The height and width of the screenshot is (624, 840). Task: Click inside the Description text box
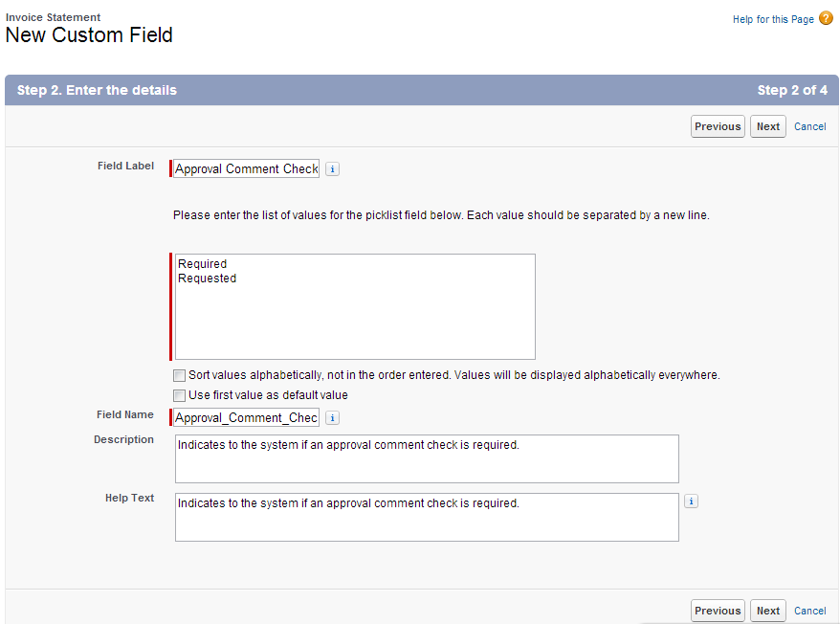426,457
